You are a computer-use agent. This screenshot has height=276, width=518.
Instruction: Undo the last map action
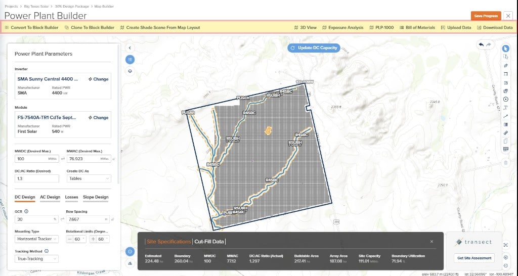tap(482, 44)
